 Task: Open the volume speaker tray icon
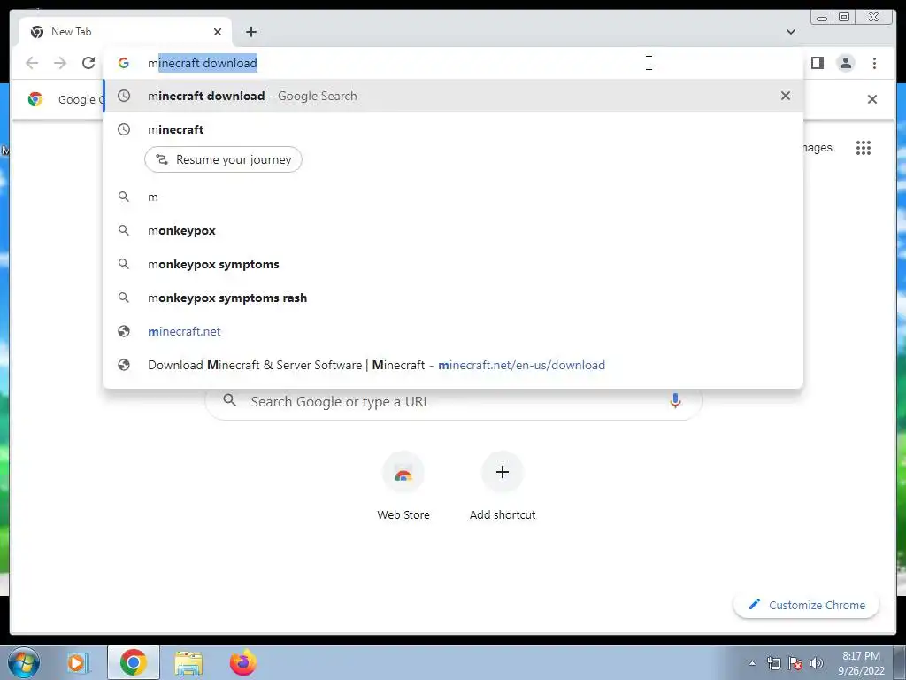[x=817, y=663]
